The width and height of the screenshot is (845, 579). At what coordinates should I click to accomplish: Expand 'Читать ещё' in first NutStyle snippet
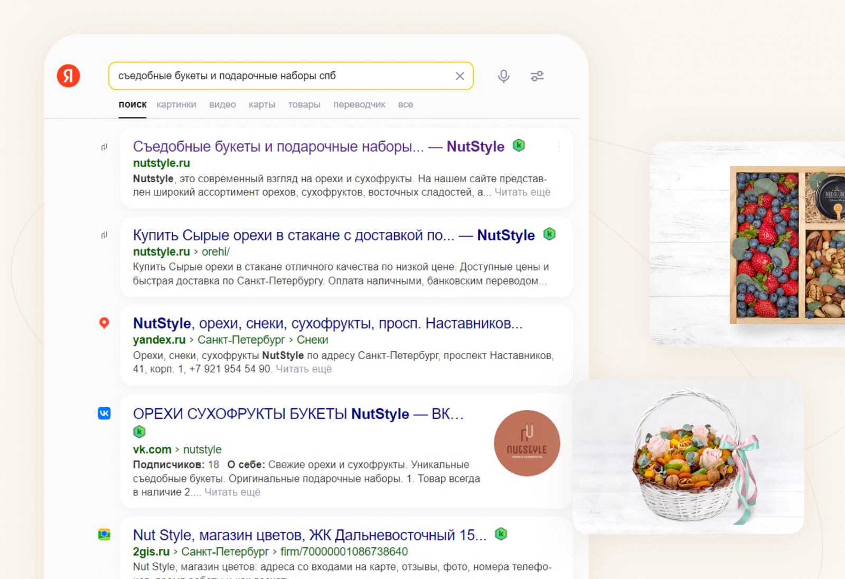(522, 192)
